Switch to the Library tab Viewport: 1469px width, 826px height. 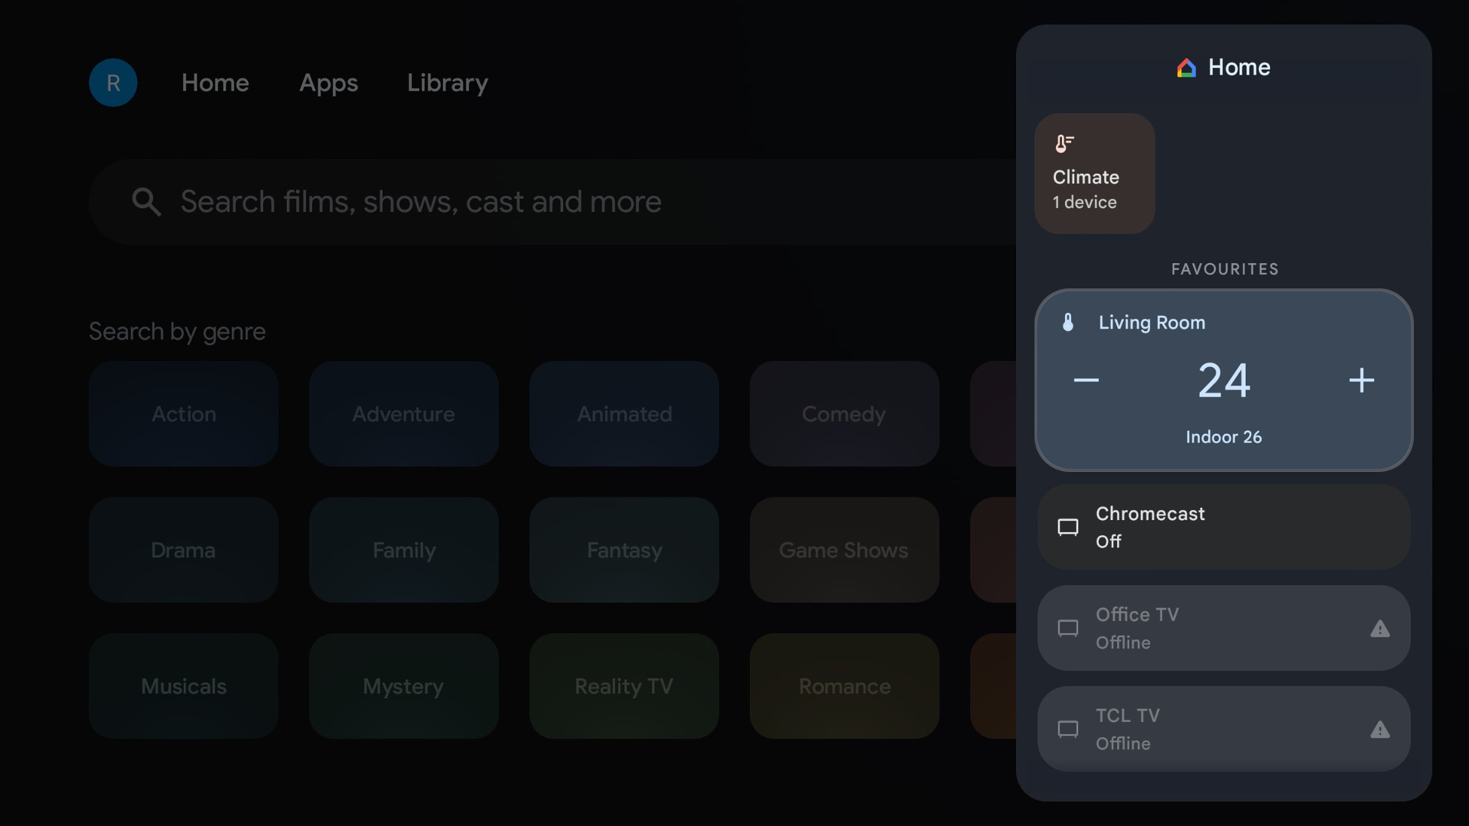(x=447, y=83)
